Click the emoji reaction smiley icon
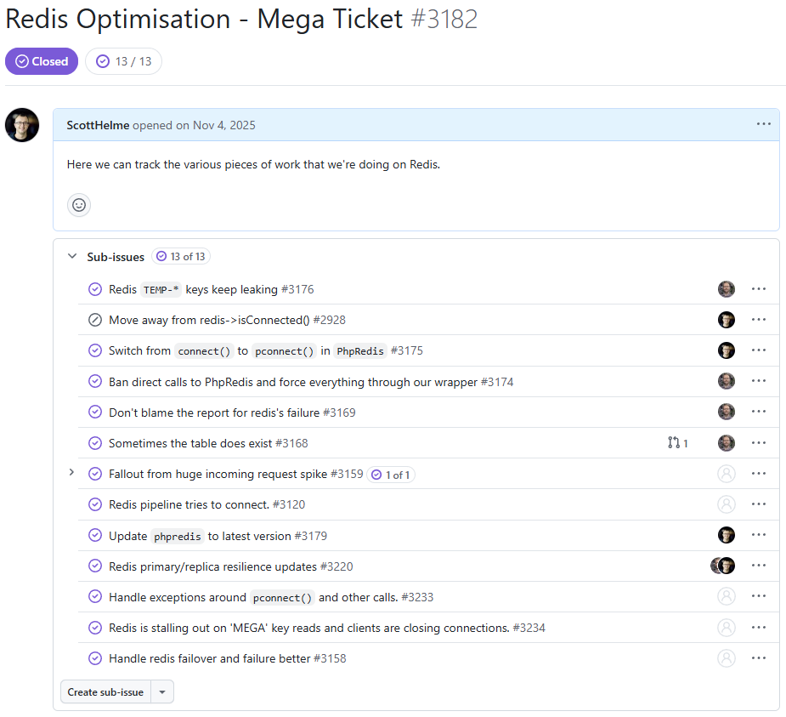Screen dimensions: 786x717 tap(79, 205)
